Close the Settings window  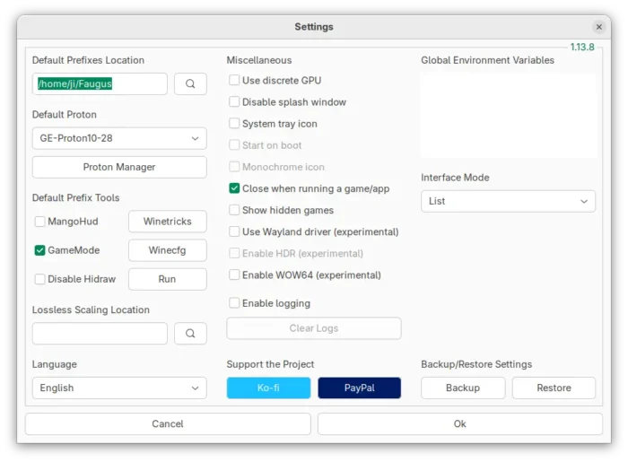[599, 27]
